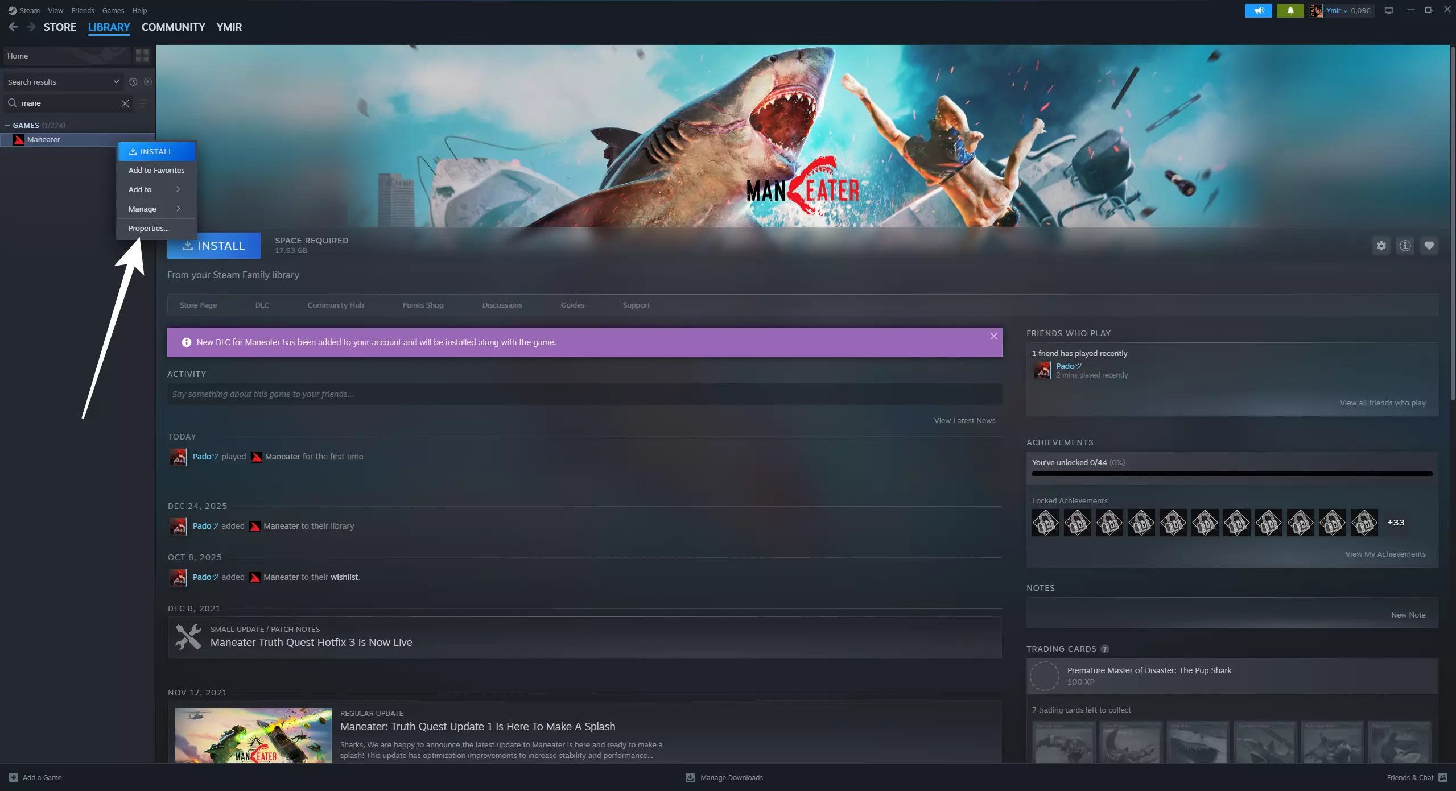Navigate back with the arrow icon
1456x791 pixels.
point(14,27)
